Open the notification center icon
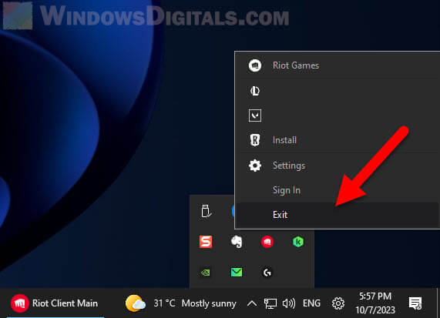 pos(415,303)
